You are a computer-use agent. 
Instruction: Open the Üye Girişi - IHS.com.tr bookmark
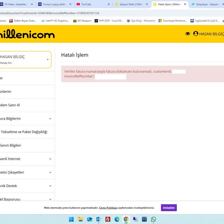click(141, 21)
